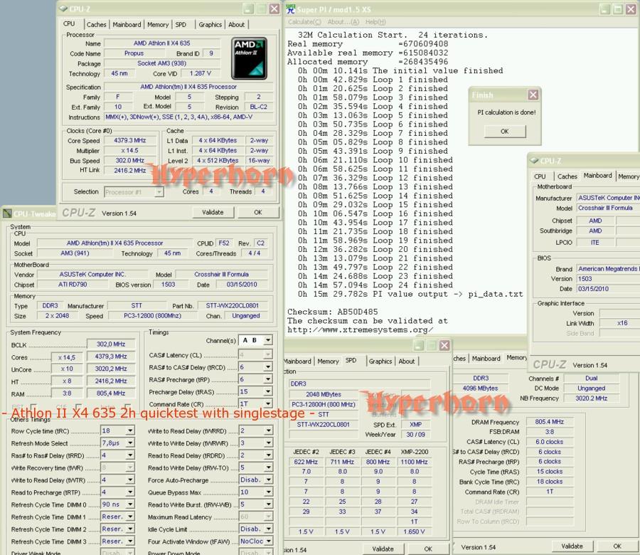640x555 pixels.
Task: Maximize the Super PI window
Action: (618, 9)
